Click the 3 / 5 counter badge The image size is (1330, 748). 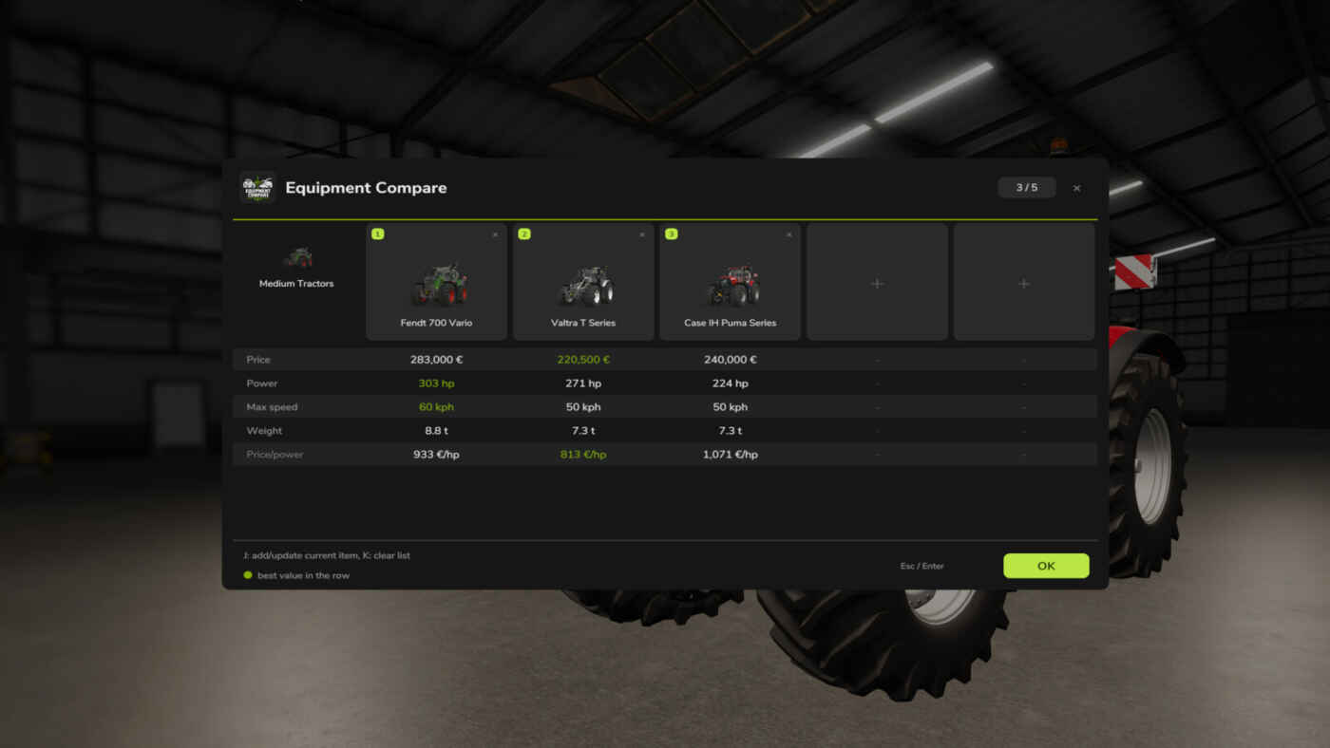coord(1027,187)
